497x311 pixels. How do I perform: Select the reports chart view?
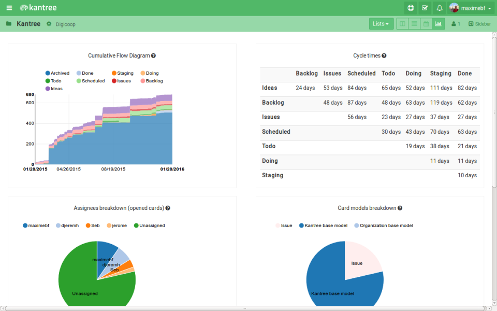point(438,24)
